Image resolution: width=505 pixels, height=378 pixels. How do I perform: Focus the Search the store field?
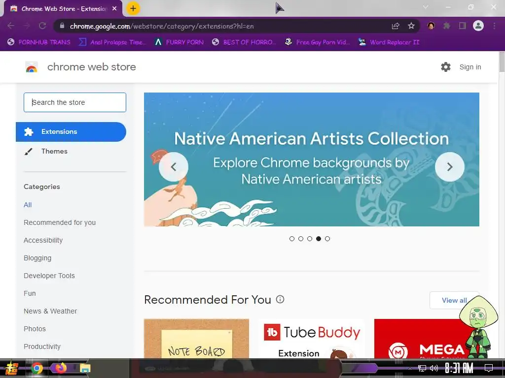[75, 102]
